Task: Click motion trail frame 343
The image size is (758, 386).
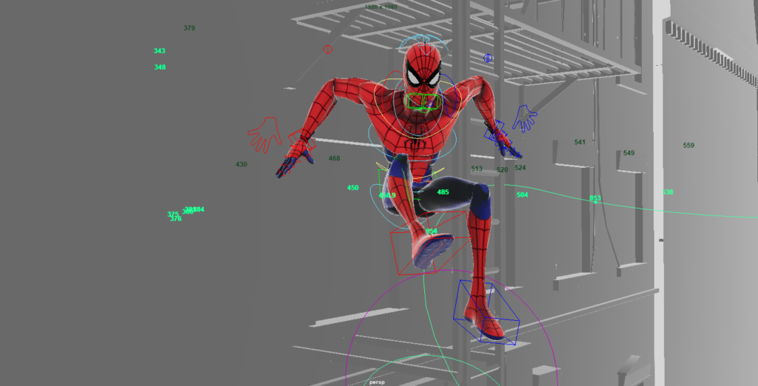Action: tap(160, 51)
